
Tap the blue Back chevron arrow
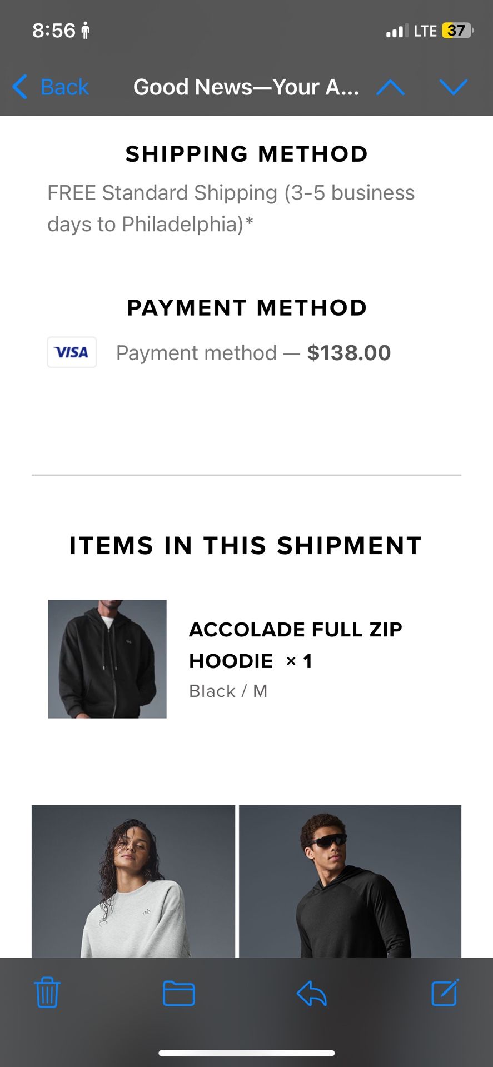click(x=20, y=87)
